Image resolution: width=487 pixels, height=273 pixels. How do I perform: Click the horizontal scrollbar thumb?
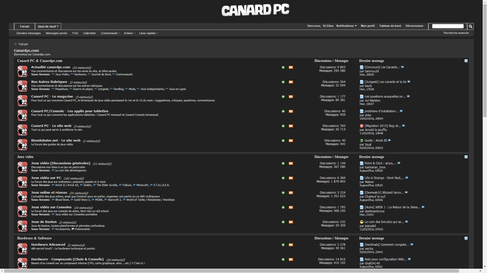[231, 271]
